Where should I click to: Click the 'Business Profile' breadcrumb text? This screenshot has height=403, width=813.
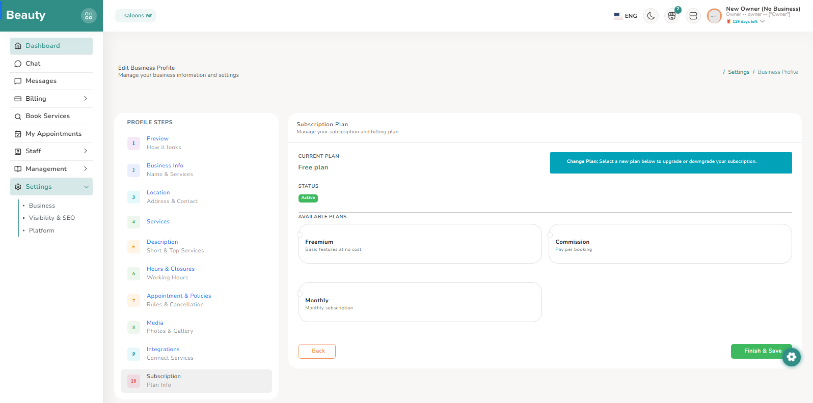[x=778, y=72]
